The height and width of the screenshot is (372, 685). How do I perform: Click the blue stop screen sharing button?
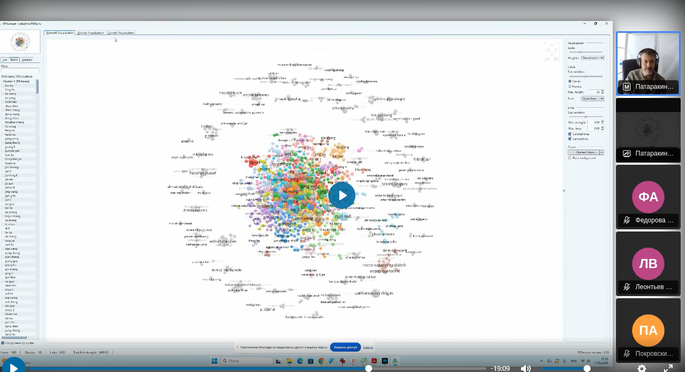[345, 347]
